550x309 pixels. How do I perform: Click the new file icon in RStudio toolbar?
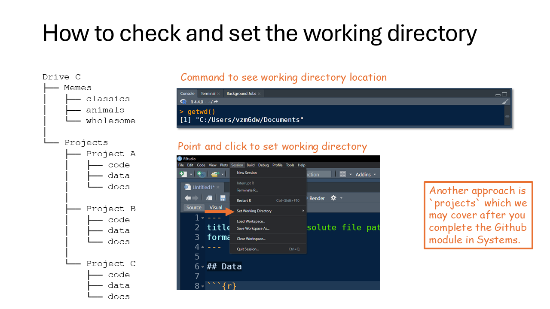click(183, 174)
